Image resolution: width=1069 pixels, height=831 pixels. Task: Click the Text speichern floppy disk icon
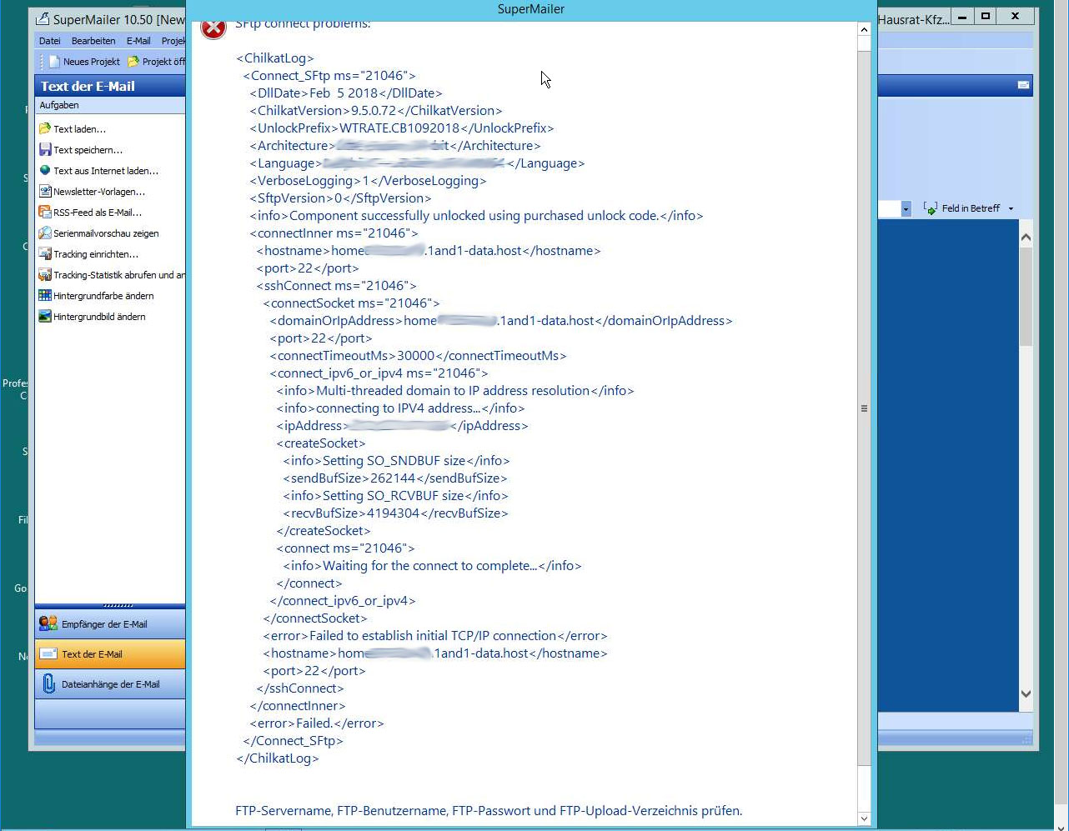coord(45,150)
